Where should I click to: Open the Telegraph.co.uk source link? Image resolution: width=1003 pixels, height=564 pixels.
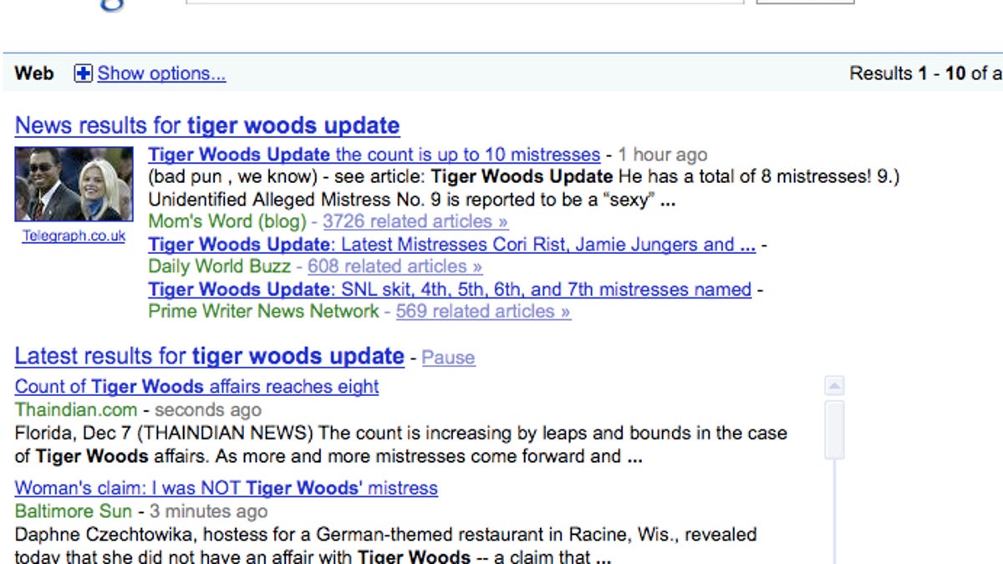click(x=74, y=236)
